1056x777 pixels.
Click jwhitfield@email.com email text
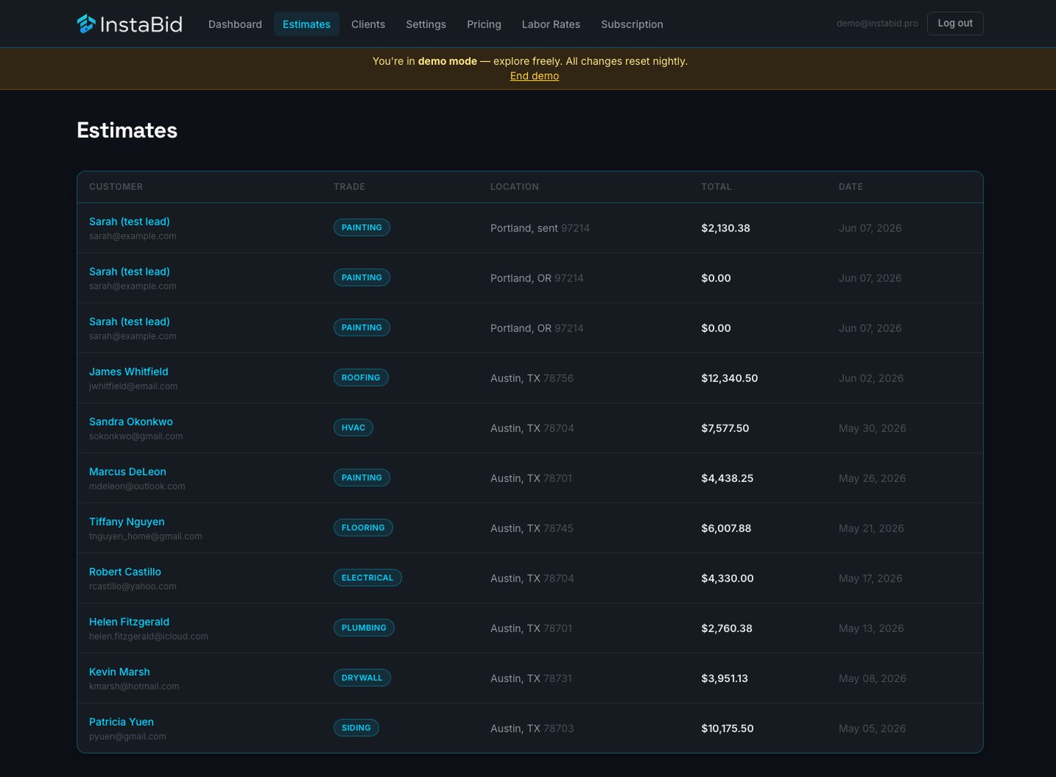(134, 386)
